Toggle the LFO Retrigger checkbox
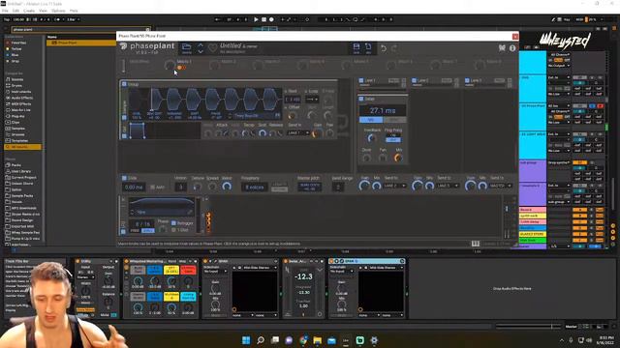The width and height of the screenshot is (620, 348). pyautogui.click(x=173, y=223)
